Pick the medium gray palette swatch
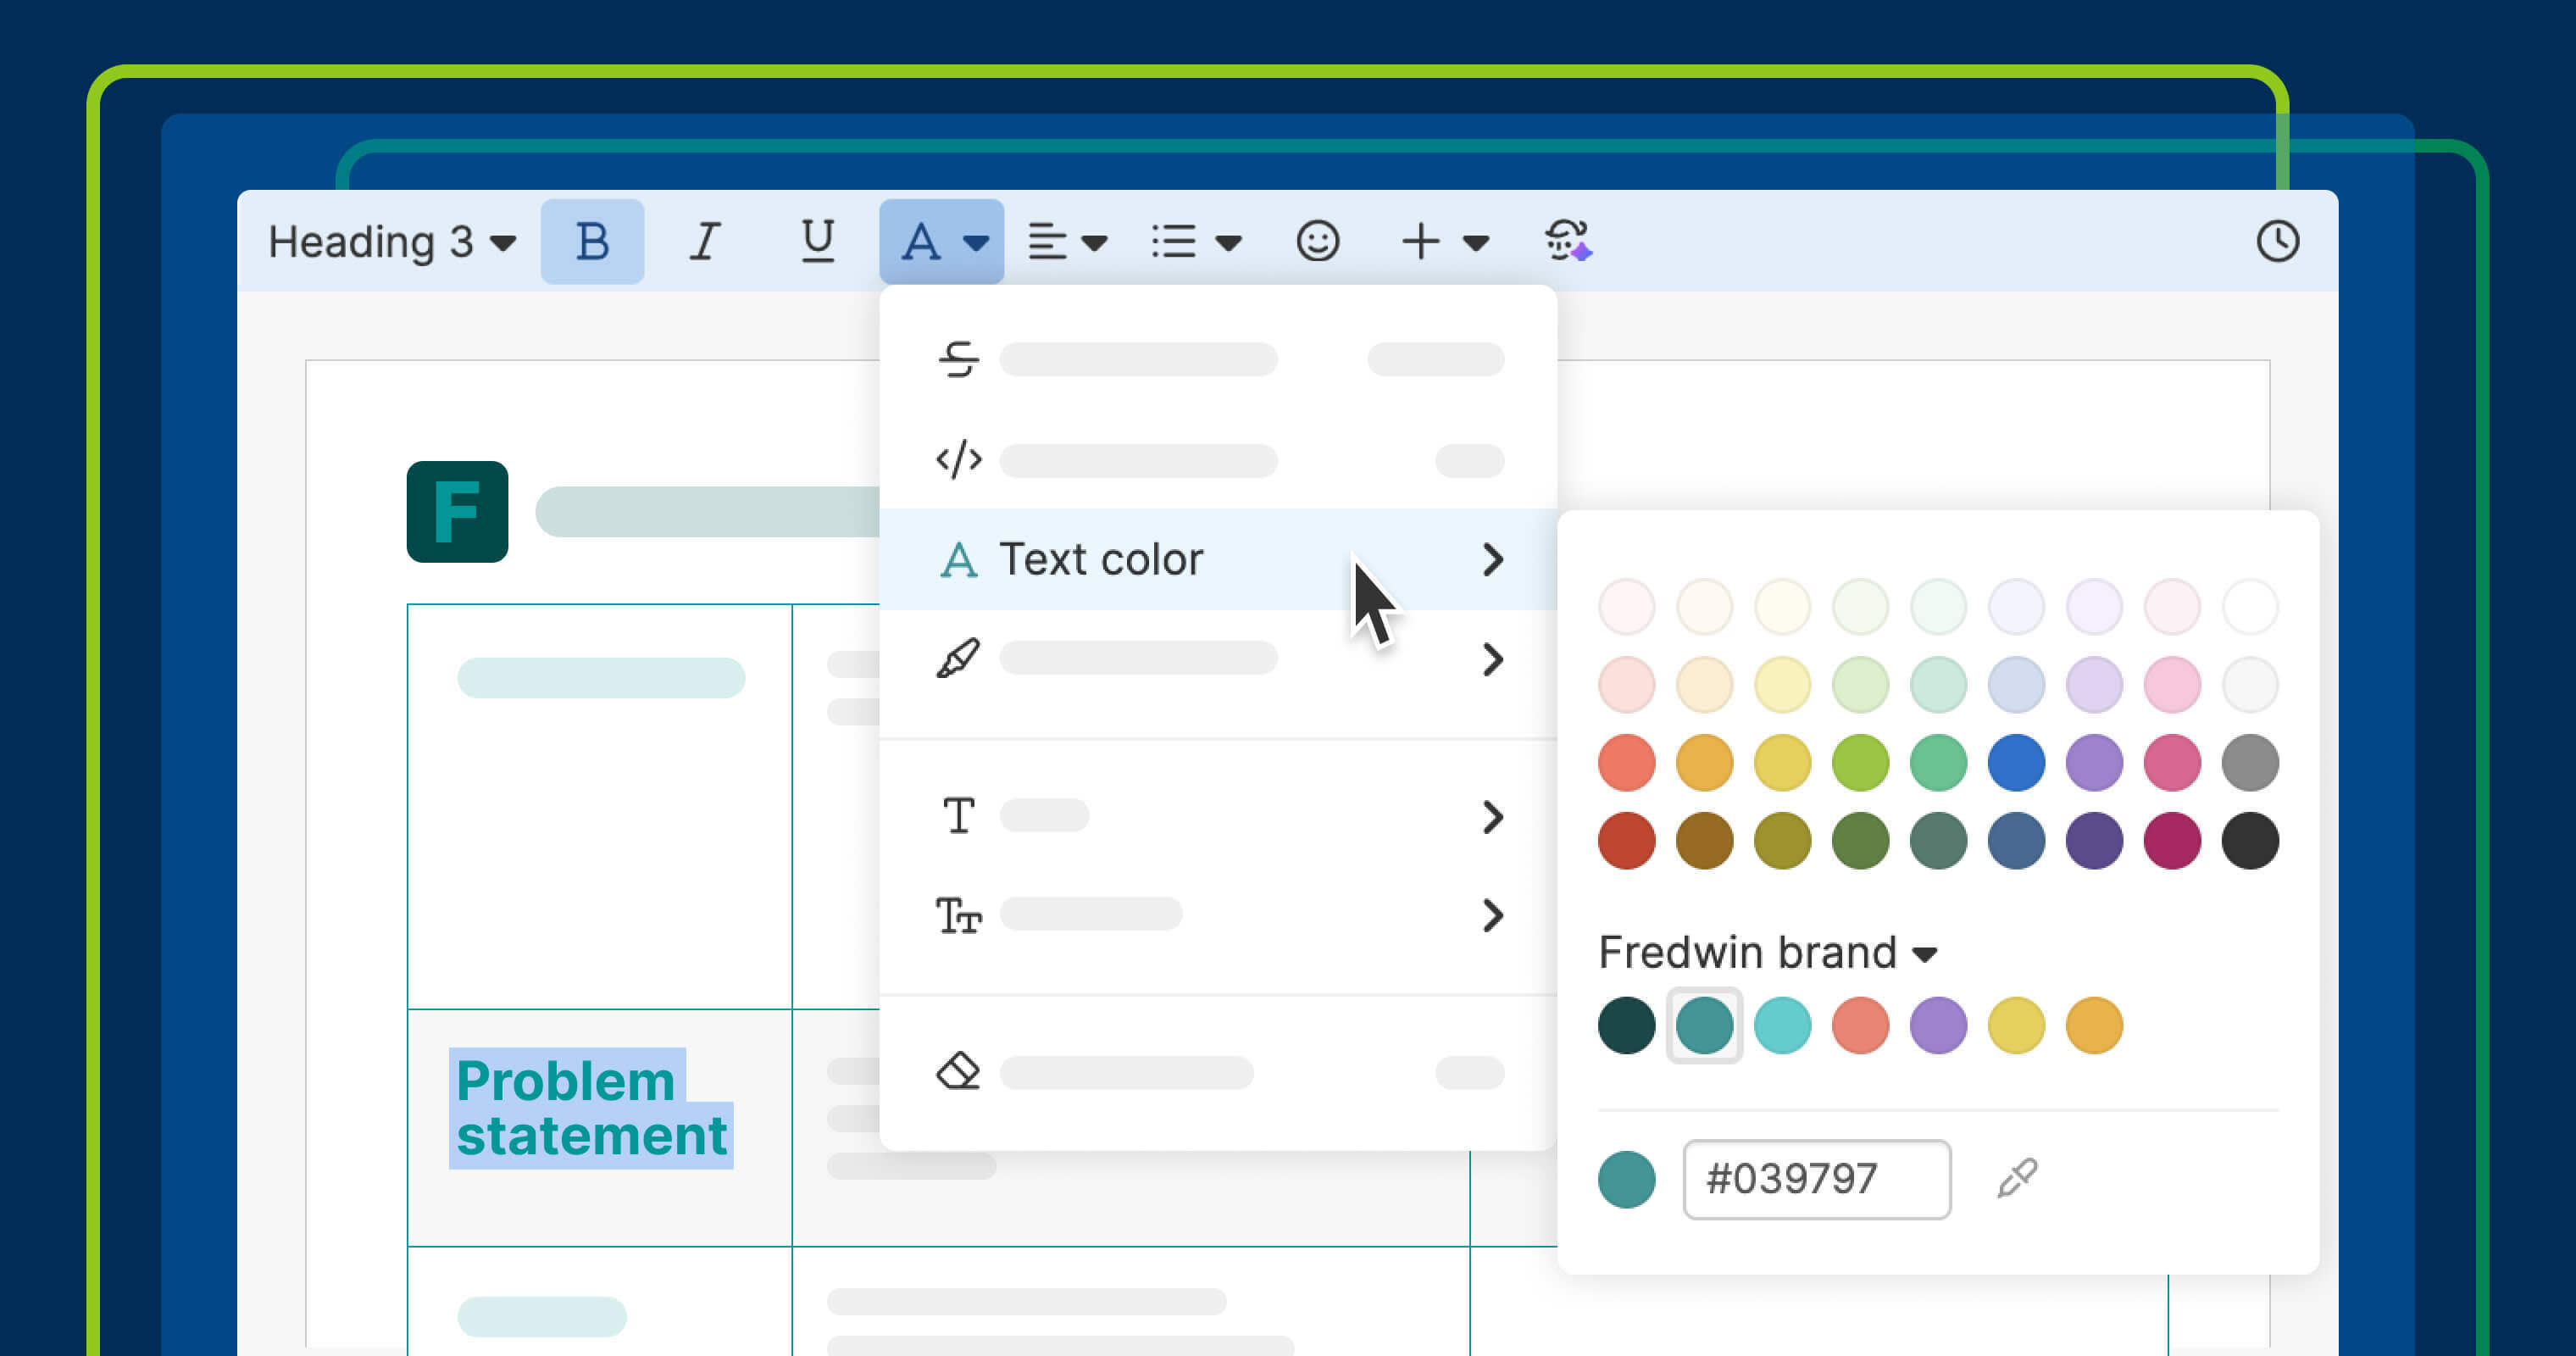 [2250, 762]
